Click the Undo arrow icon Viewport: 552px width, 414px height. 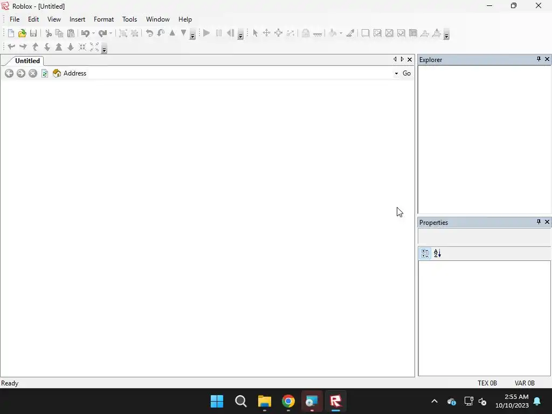85,33
